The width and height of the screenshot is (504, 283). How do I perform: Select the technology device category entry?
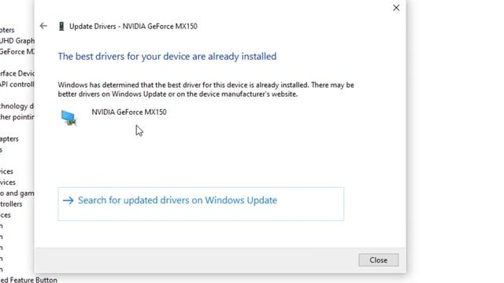[17, 106]
